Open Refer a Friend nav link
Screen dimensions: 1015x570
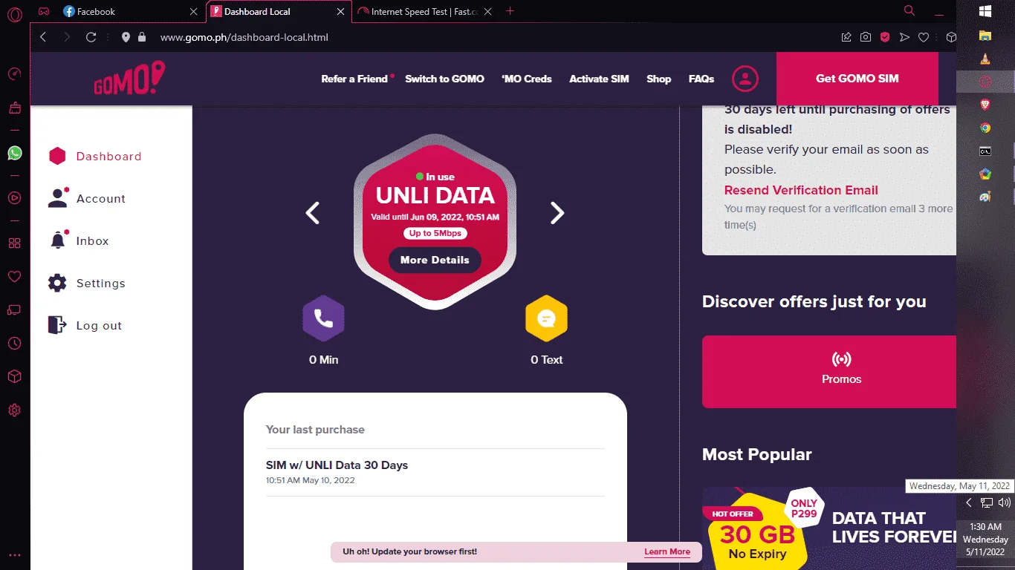click(354, 79)
